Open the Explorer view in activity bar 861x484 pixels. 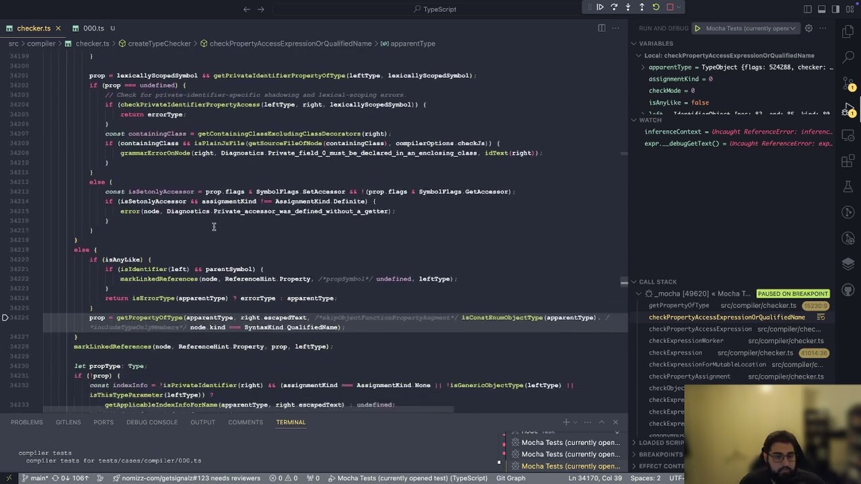[x=848, y=32]
